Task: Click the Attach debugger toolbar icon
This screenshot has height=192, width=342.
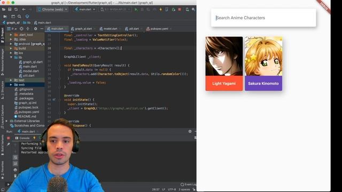Action: click(173, 10)
